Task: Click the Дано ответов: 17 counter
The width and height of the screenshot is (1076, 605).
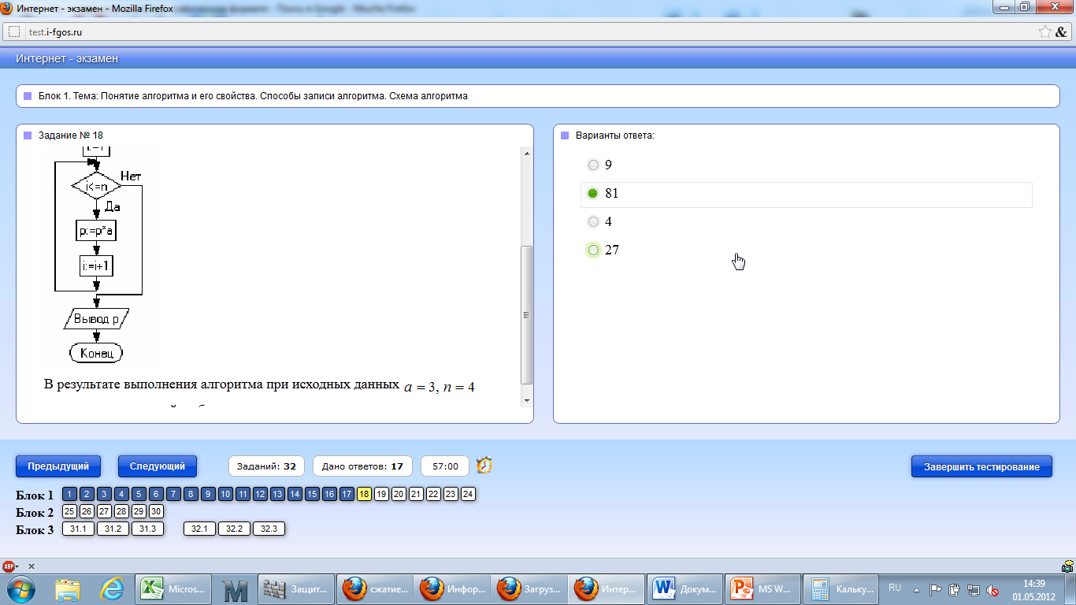Action: coord(362,466)
